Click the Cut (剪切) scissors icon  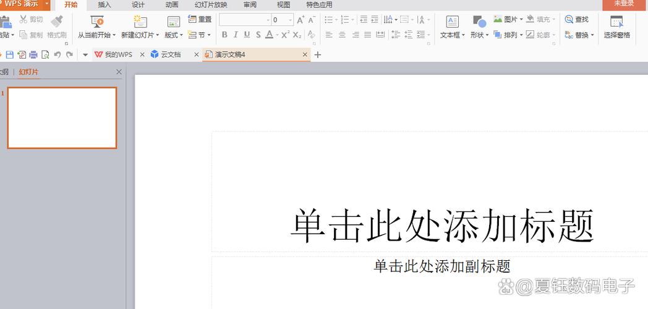pyautogui.click(x=23, y=19)
